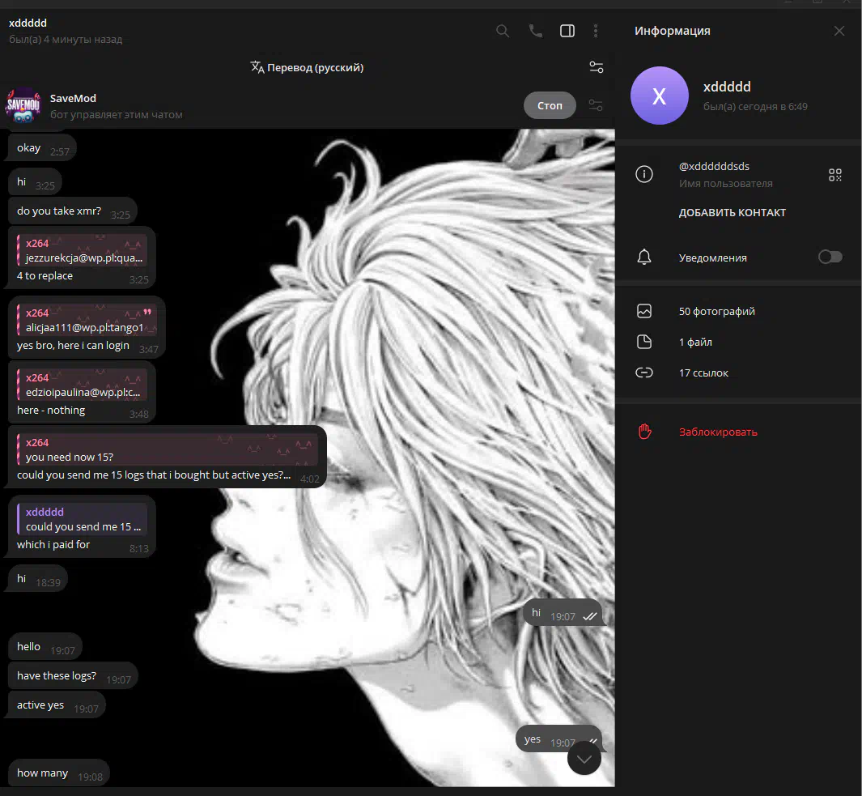Open quoted jezzurekcja@wp.pl reply preview
862x796 pixels.
tap(82, 250)
